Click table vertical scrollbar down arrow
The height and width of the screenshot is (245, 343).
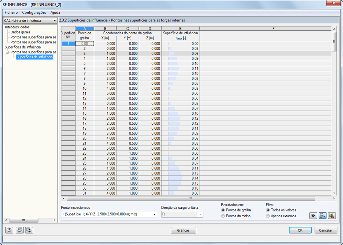(334, 193)
